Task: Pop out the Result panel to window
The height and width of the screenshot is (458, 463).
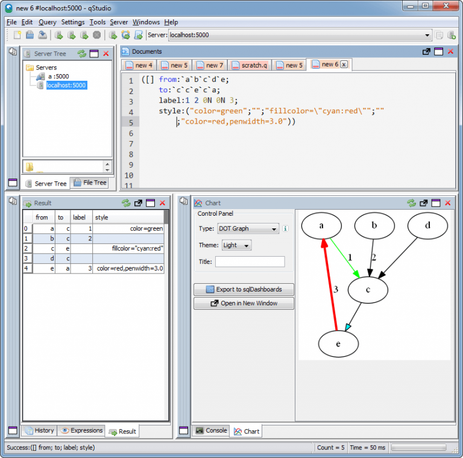Action: pos(138,203)
